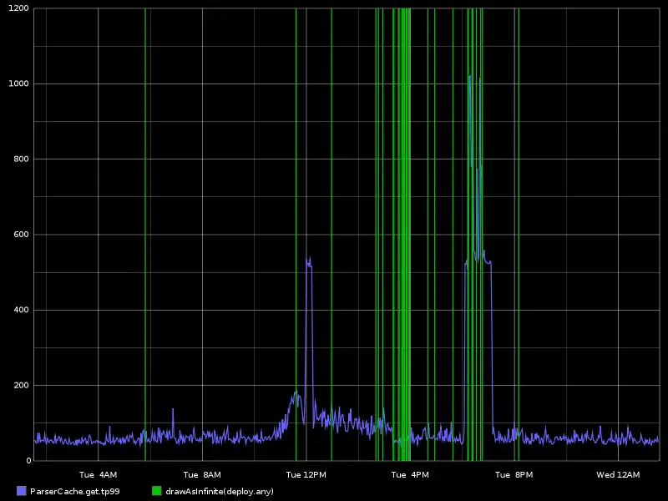Click the 600 y-axis label
Image resolution: width=668 pixels, height=501 pixels.
coord(23,235)
